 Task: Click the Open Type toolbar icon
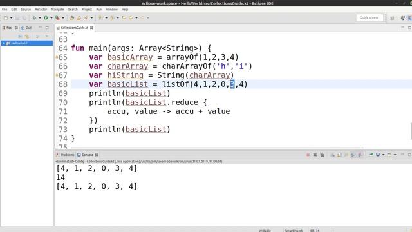tap(71, 18)
